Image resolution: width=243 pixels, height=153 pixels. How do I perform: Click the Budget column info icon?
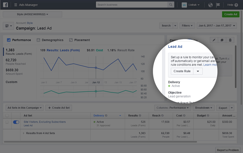(x=208, y=115)
